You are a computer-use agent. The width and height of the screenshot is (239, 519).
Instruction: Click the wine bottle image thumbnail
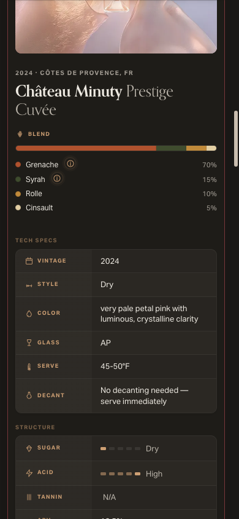point(116,26)
